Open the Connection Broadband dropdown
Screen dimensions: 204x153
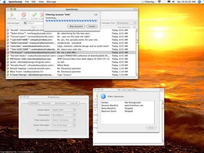[63, 115]
